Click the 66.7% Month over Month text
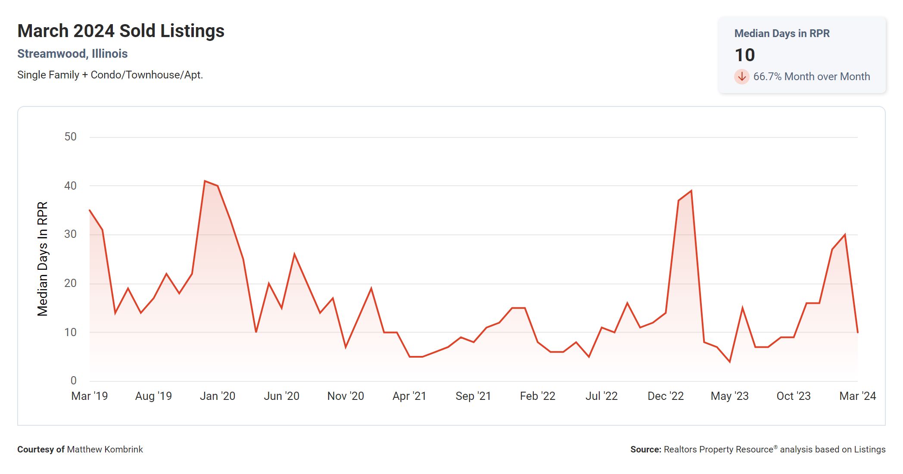The height and width of the screenshot is (474, 903). pyautogui.click(x=811, y=77)
